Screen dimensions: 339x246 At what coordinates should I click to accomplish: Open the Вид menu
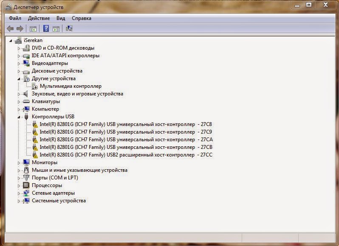point(61,18)
